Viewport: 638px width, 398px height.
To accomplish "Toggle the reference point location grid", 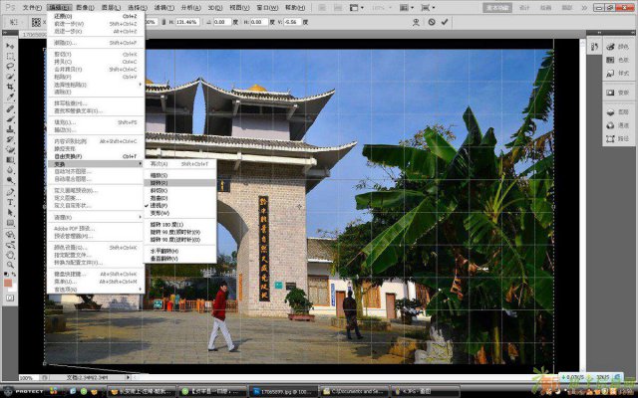I will pyautogui.click(x=36, y=20).
